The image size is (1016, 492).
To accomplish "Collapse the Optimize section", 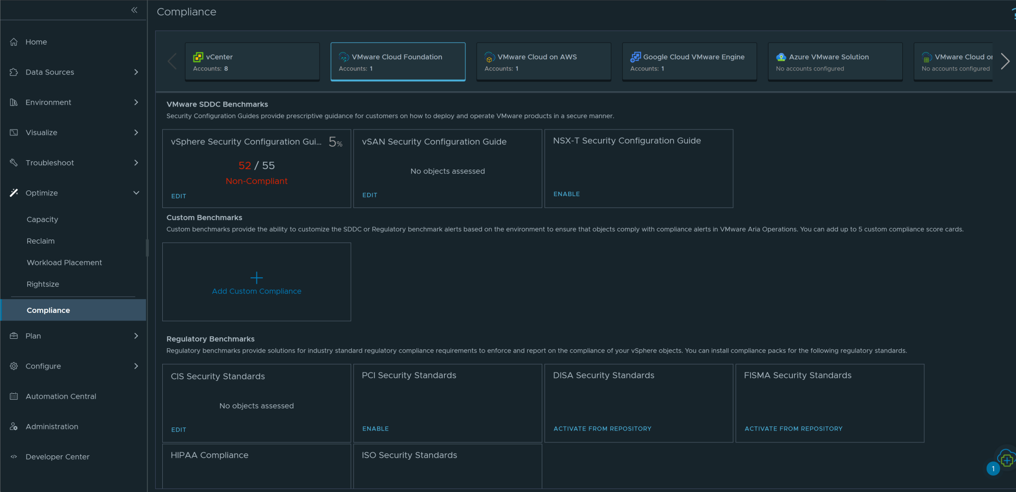I will point(136,193).
